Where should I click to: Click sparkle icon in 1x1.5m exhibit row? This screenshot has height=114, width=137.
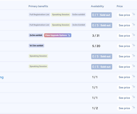point(134,45)
